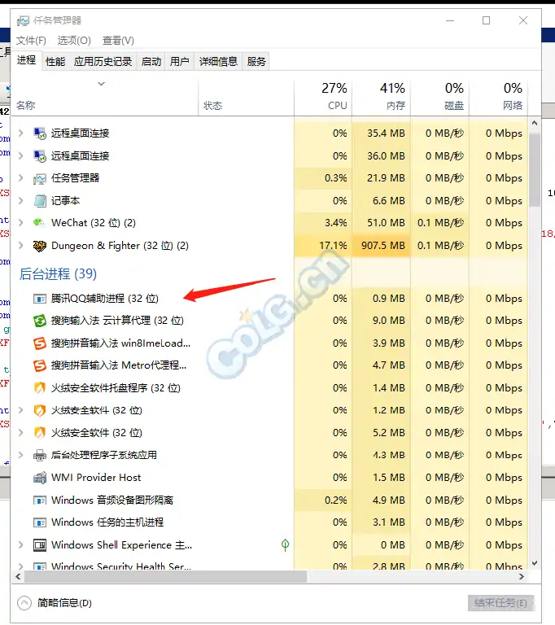Expand the Windows Shell Experience group
The image size is (555, 625).
tap(20, 544)
